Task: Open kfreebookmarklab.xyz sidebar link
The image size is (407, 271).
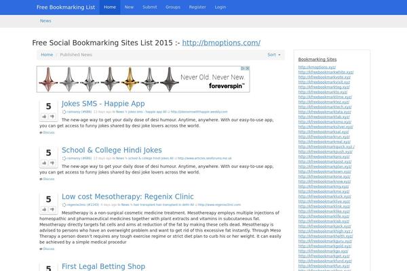Action: [324, 222]
